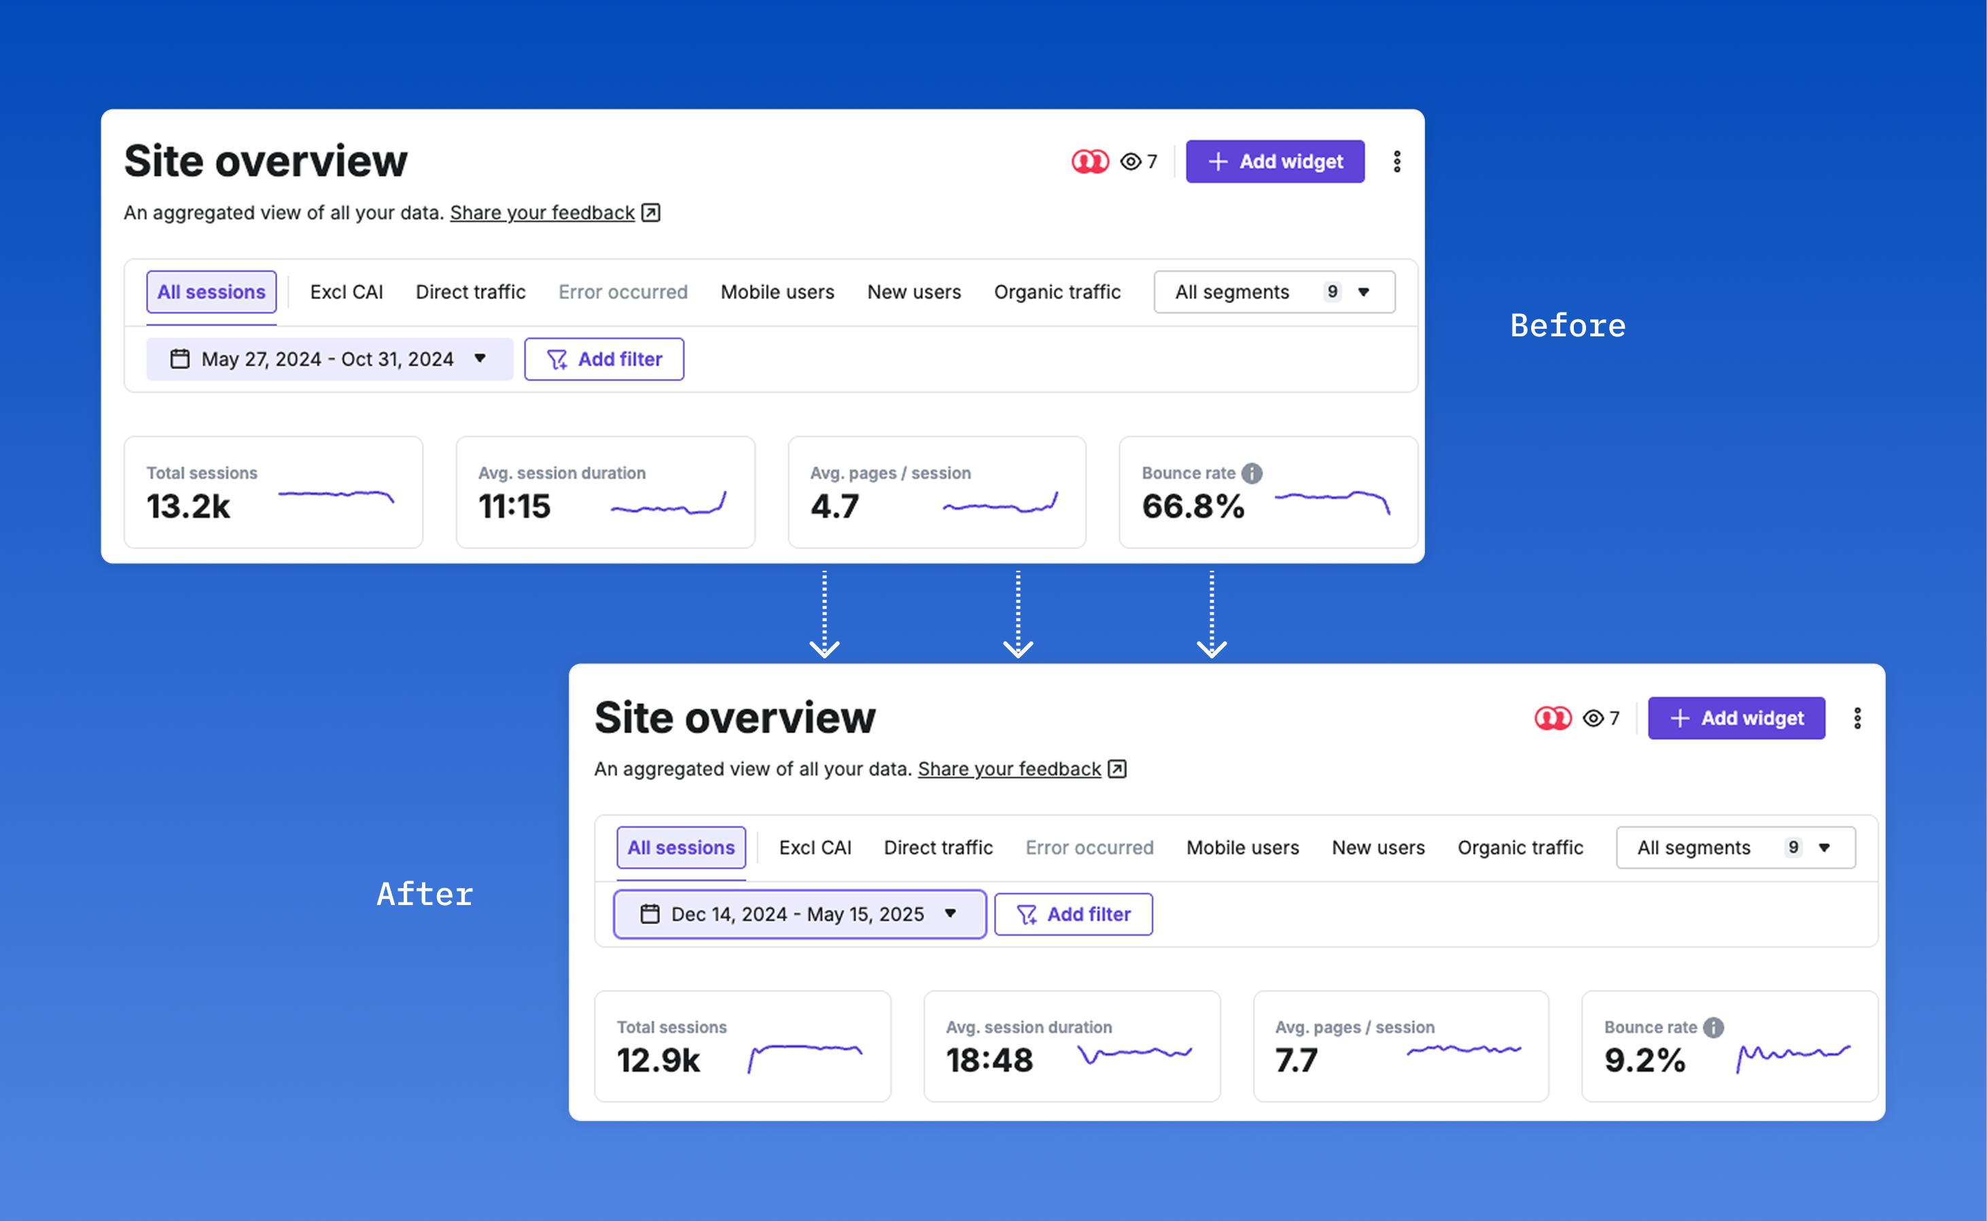Expand All segments dropdown in top panel
Image resolution: width=1987 pixels, height=1221 pixels.
[x=1274, y=291]
